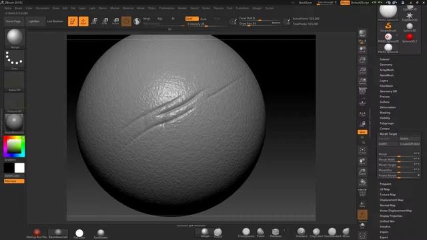Select the black secondary color swatch
The image size is (427, 240).
click(9, 168)
